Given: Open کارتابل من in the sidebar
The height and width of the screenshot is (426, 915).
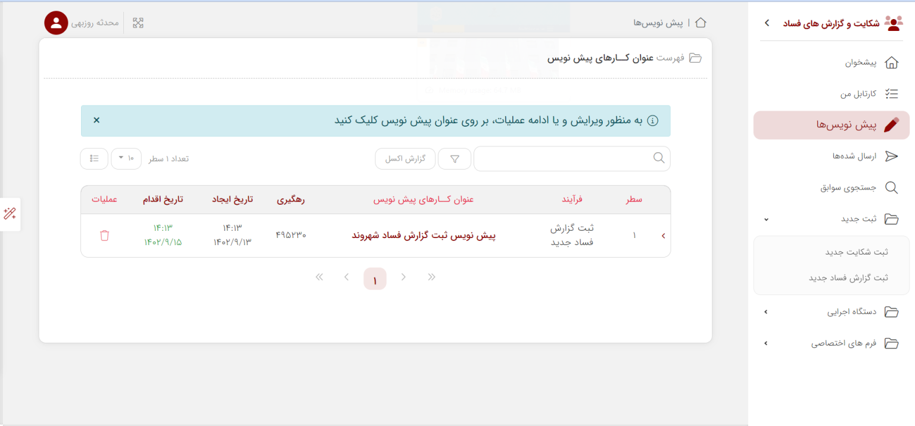Looking at the screenshot, I should tap(858, 94).
